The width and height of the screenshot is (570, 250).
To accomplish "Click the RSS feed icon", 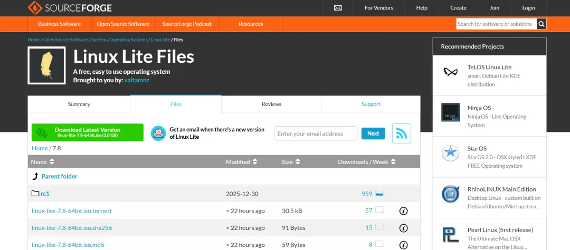I will click(401, 133).
